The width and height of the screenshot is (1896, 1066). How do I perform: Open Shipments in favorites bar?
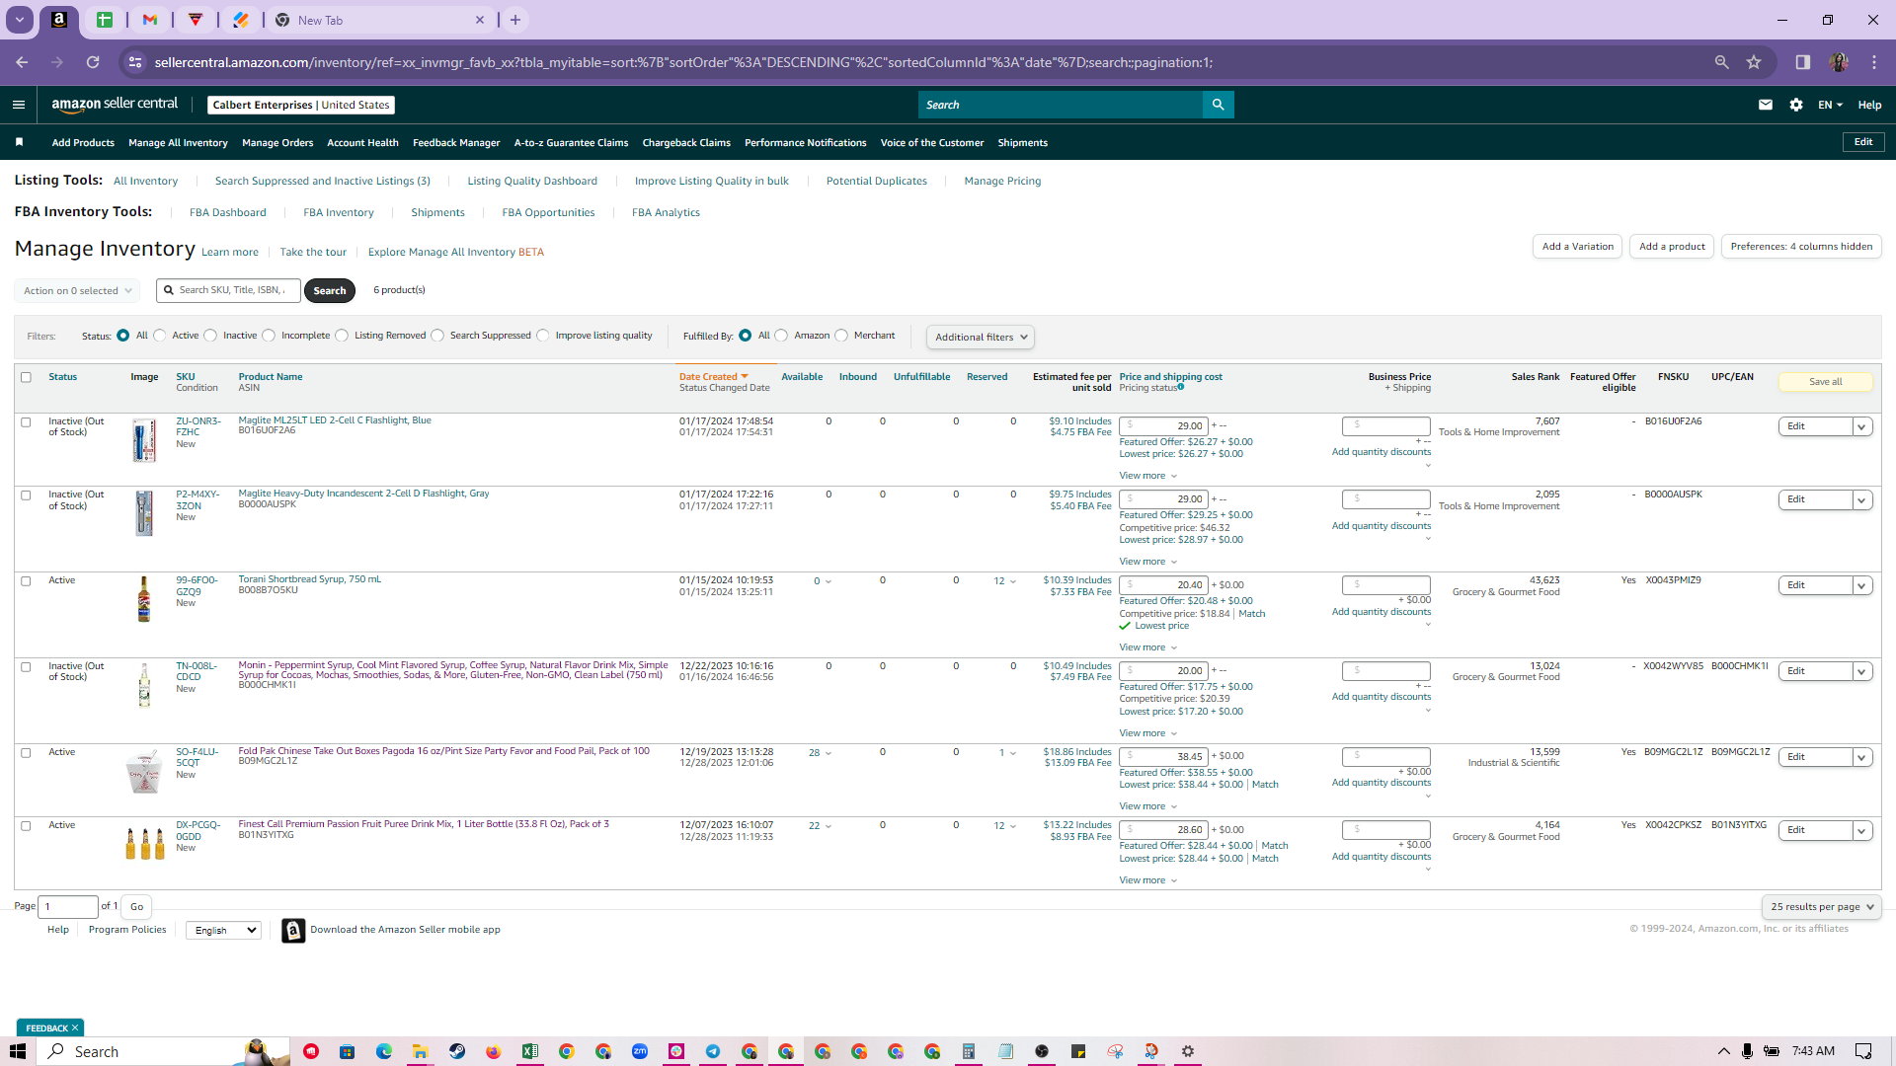click(1022, 143)
